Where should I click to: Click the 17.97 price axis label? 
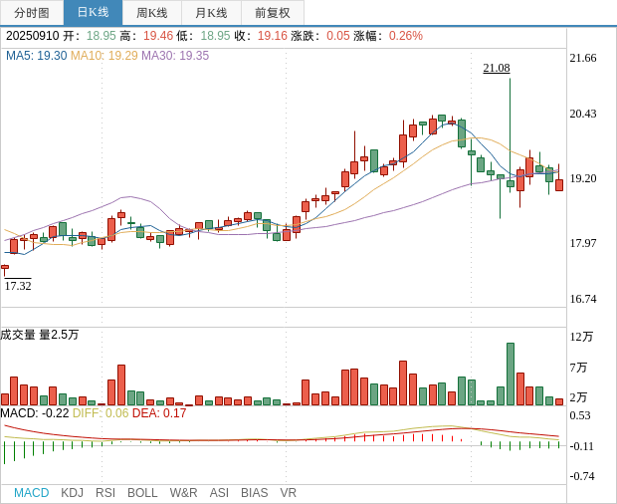pos(583,243)
